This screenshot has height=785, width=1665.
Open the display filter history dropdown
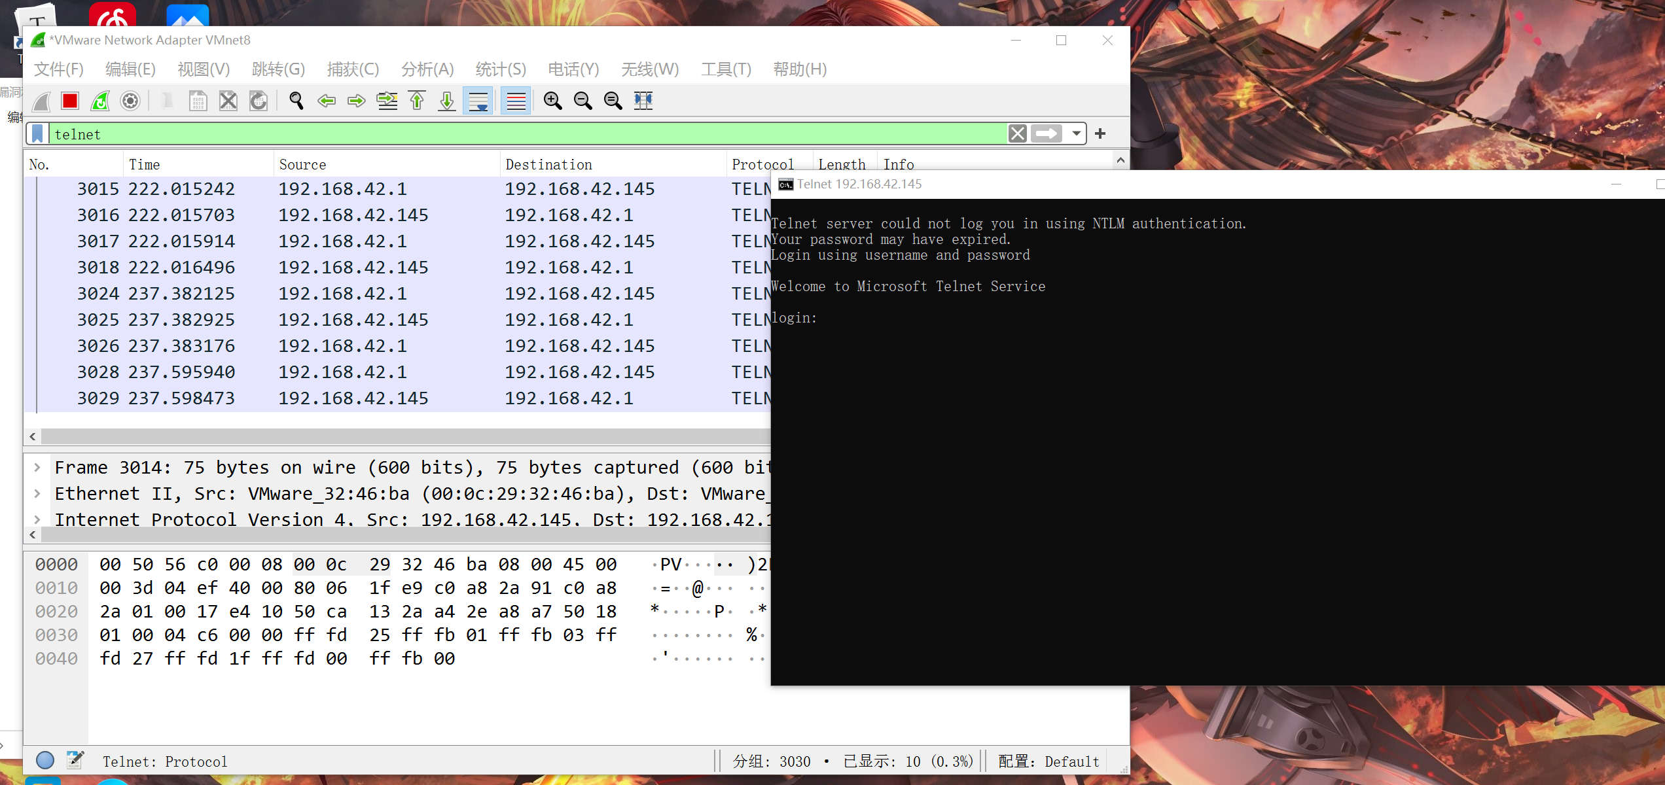[x=1076, y=134]
